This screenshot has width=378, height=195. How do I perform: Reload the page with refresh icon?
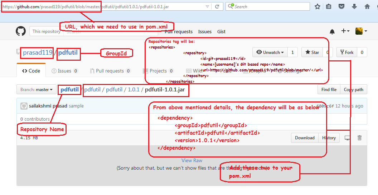click(217, 7)
